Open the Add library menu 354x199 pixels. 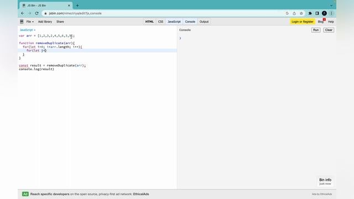click(45, 22)
